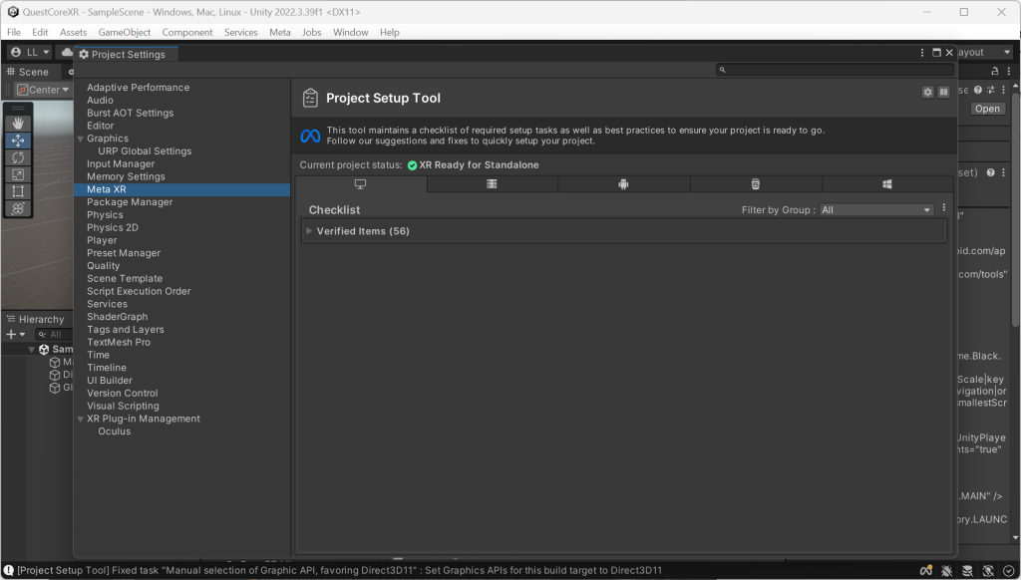Select the Hand view tool

[18, 123]
